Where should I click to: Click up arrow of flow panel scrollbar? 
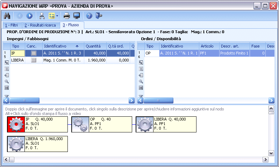pos(271,108)
